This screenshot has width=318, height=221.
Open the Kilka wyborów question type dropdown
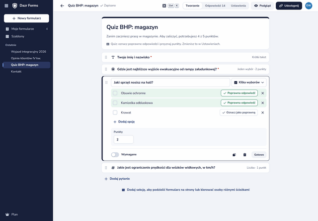[x=249, y=83]
